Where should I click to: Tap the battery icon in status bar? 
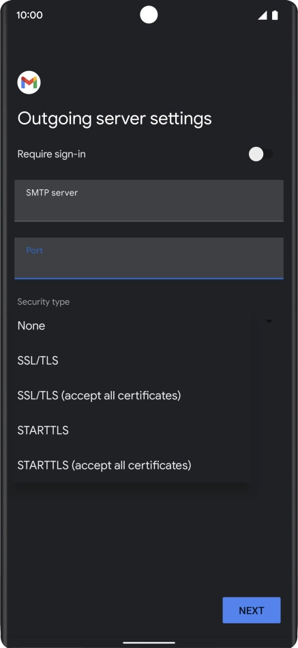(275, 15)
